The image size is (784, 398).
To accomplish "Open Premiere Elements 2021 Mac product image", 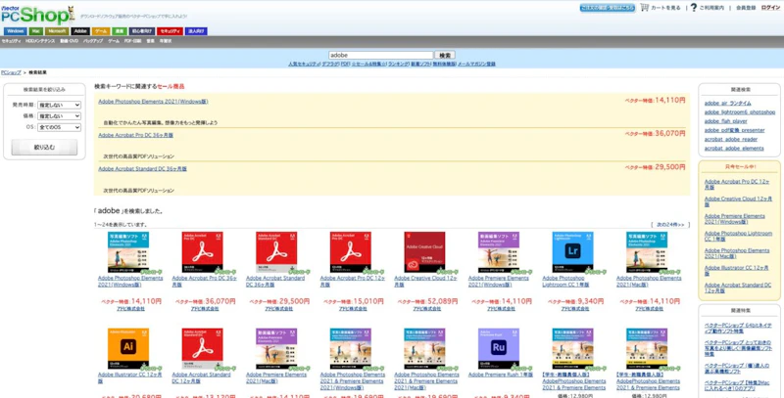I will click(276, 348).
